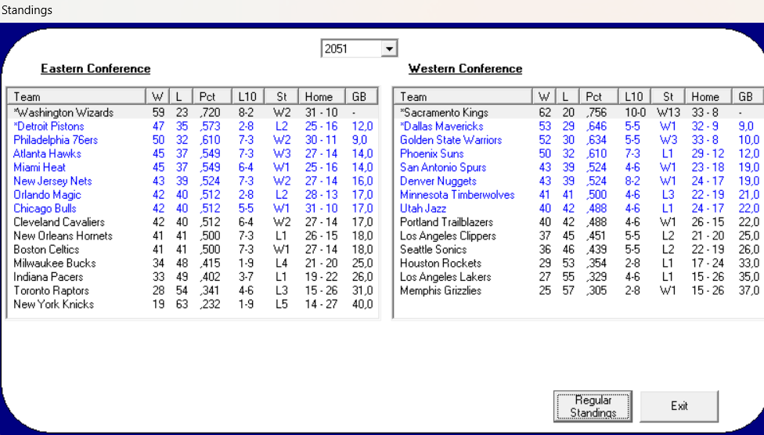Click Western Conference Home column header
764x435 pixels.
(x=708, y=96)
